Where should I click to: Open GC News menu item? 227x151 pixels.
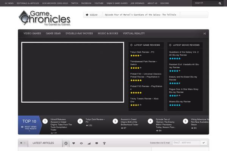9,3
